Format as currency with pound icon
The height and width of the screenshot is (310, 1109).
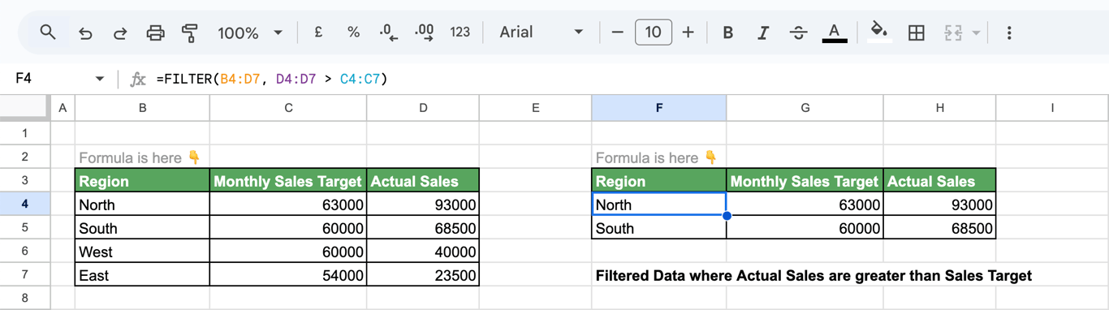[318, 32]
